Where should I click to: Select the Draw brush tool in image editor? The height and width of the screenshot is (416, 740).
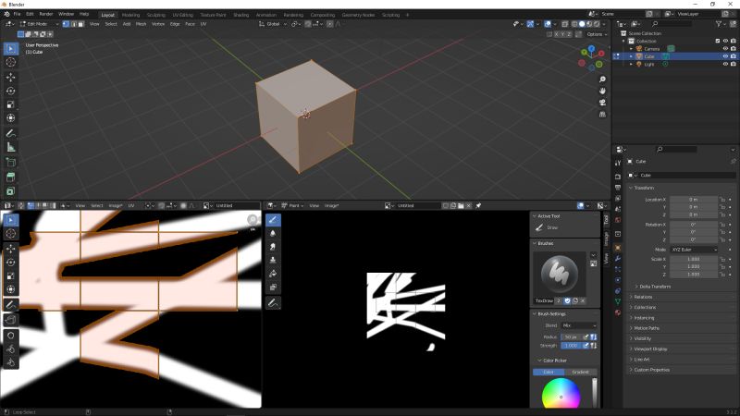(273, 220)
